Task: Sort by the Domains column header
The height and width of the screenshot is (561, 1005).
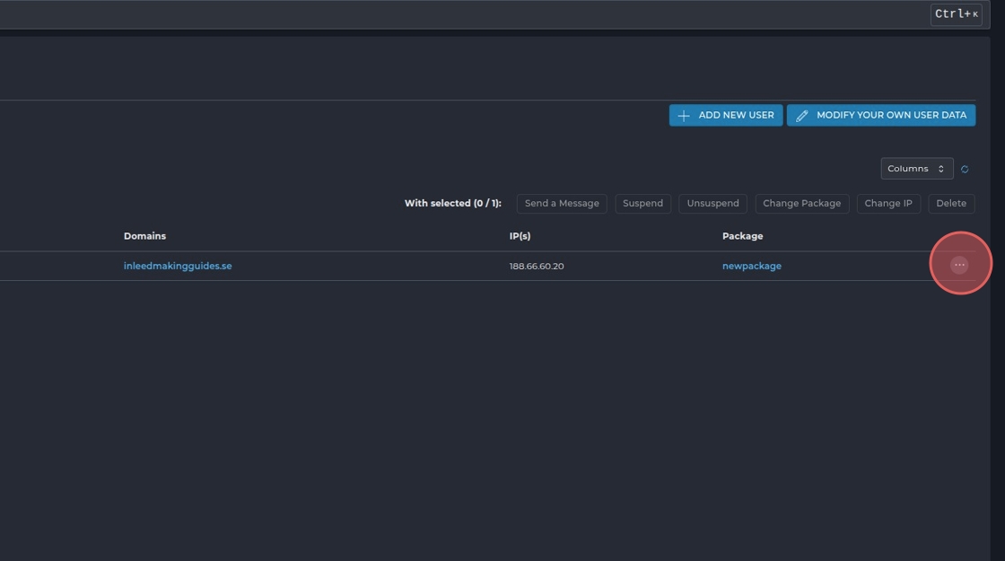Action: coord(144,236)
